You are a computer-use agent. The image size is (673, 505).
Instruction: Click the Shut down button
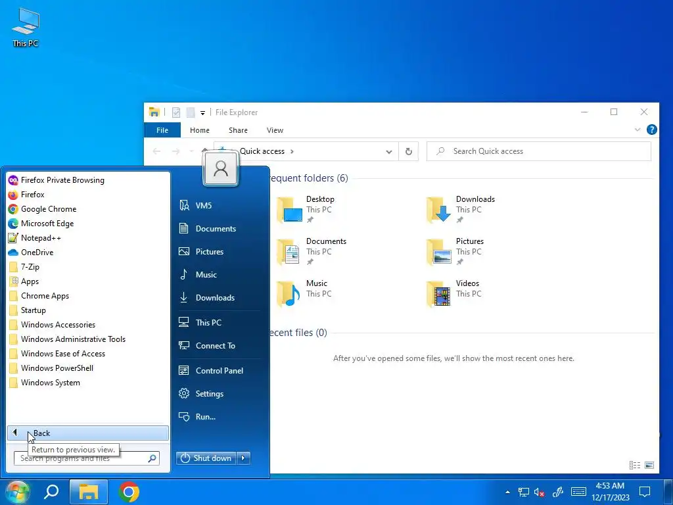tap(206, 458)
